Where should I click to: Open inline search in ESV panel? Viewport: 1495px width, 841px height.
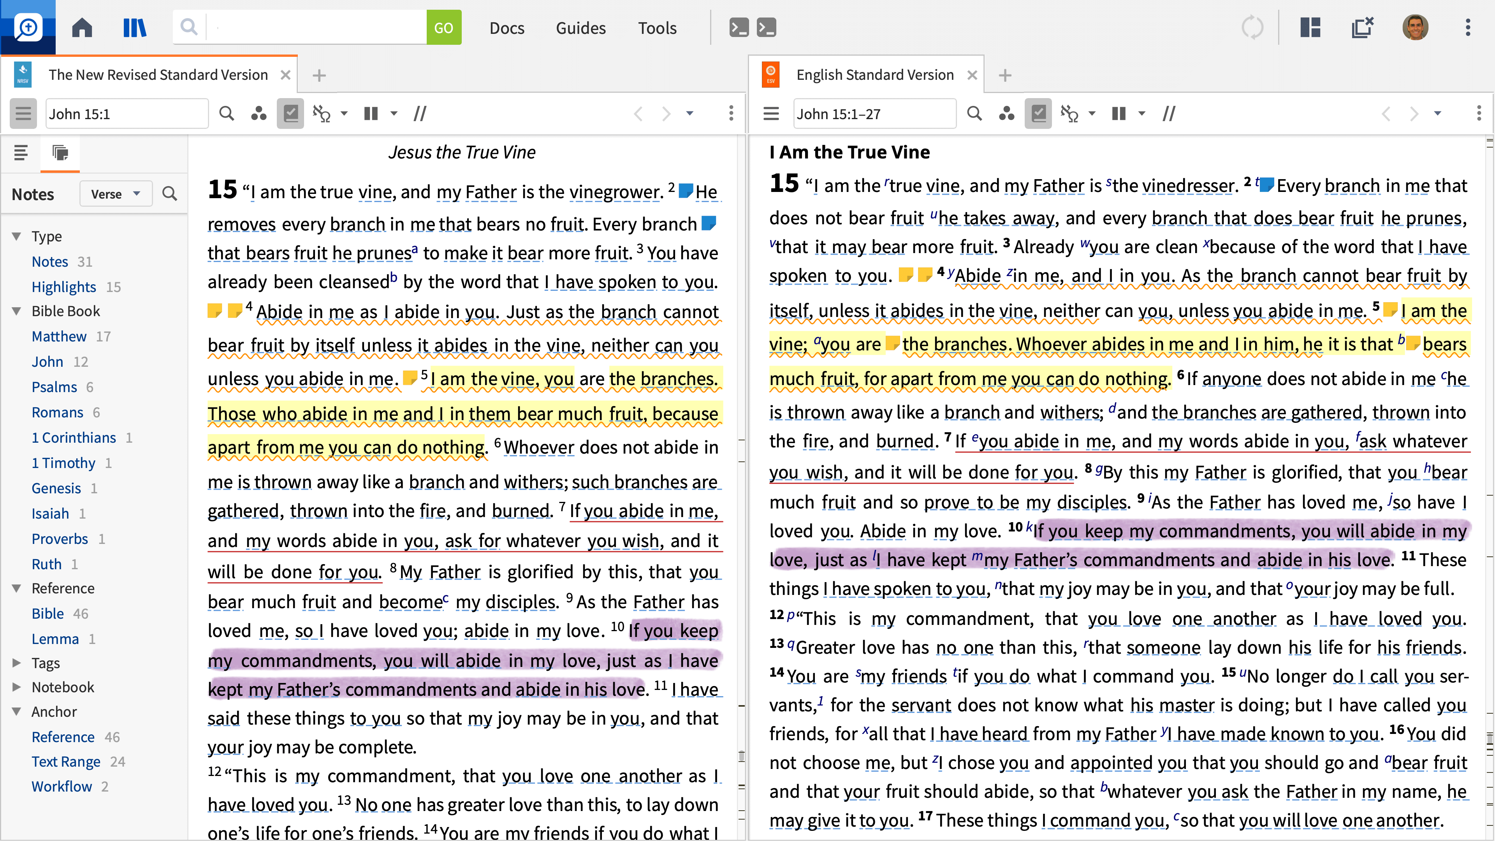pos(974,114)
